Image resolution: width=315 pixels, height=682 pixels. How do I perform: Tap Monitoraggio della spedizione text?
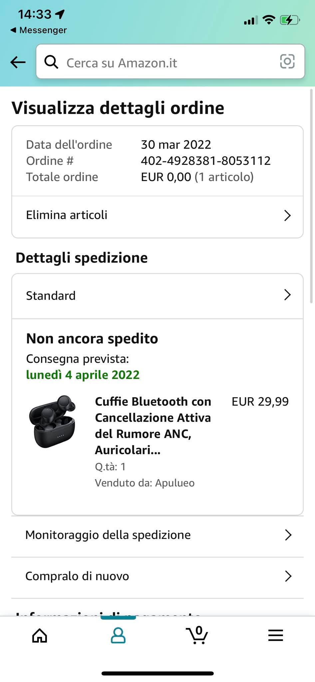pos(108,535)
